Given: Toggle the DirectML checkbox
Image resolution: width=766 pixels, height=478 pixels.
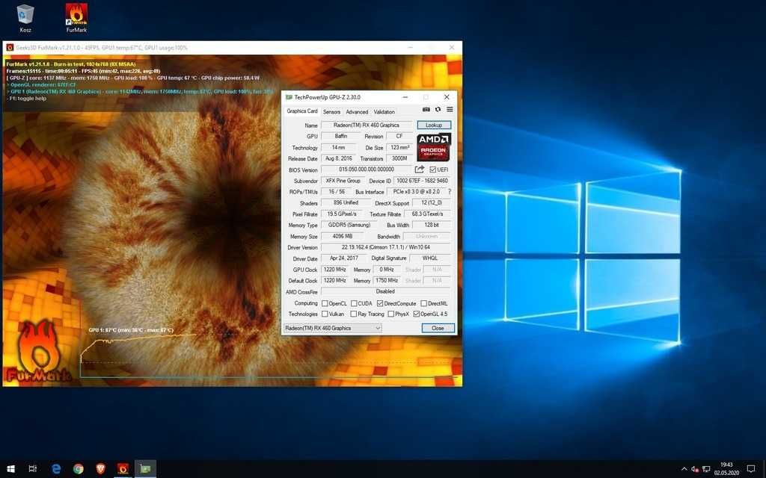Looking at the screenshot, I should [x=423, y=303].
